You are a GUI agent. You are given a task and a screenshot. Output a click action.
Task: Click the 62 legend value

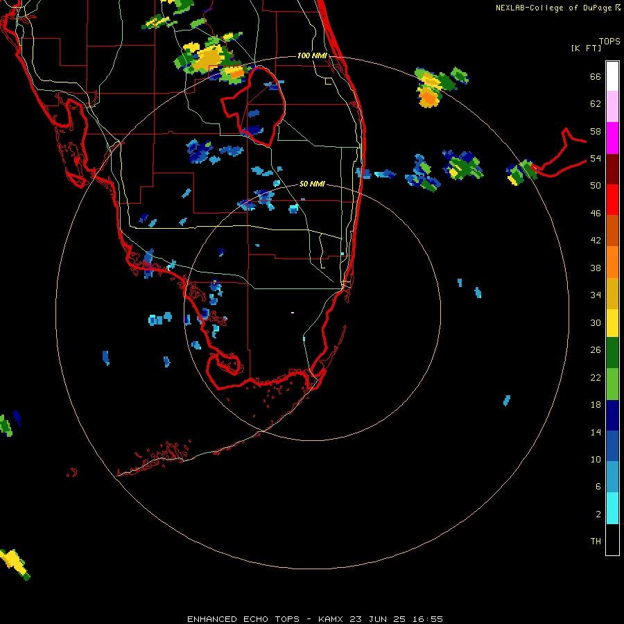596,104
